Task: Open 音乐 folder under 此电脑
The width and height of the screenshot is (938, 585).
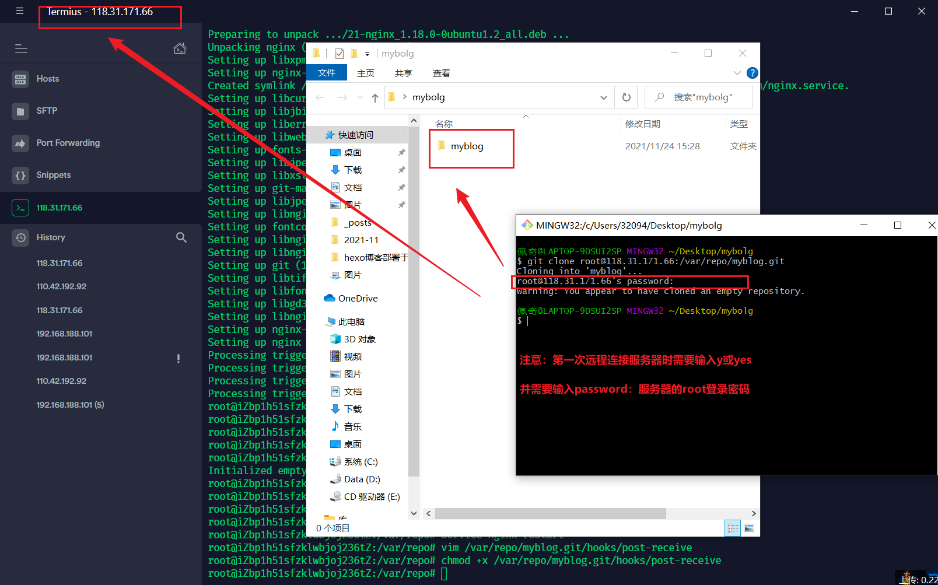Action: [352, 426]
